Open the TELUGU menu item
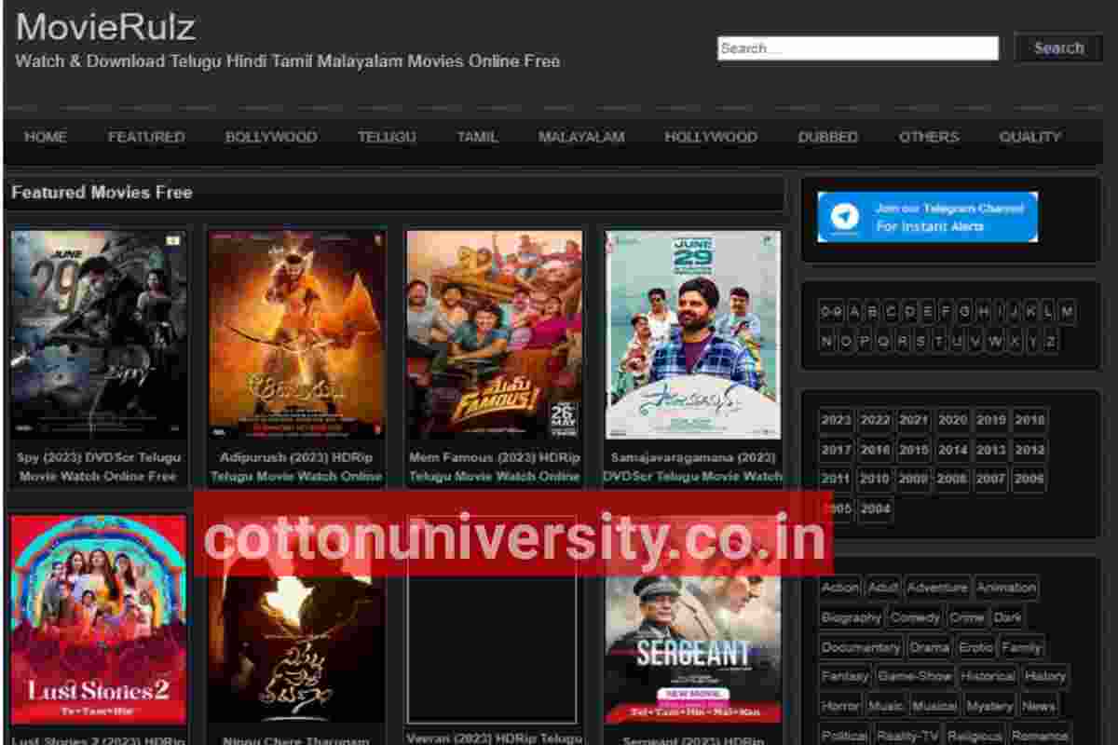The width and height of the screenshot is (1118, 745). pos(387,137)
